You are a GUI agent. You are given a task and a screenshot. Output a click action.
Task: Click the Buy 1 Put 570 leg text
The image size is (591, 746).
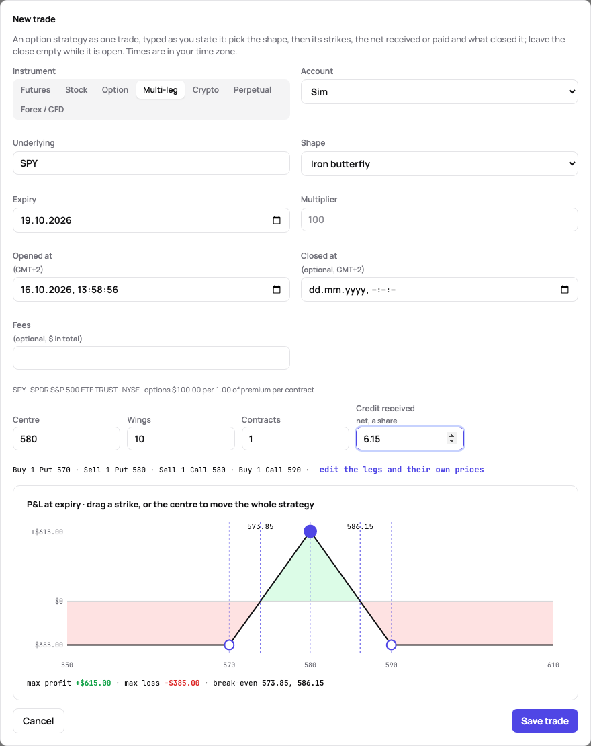point(42,470)
